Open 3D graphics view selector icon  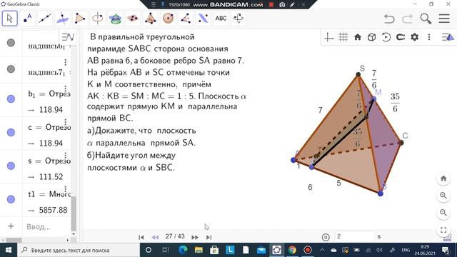point(448,37)
